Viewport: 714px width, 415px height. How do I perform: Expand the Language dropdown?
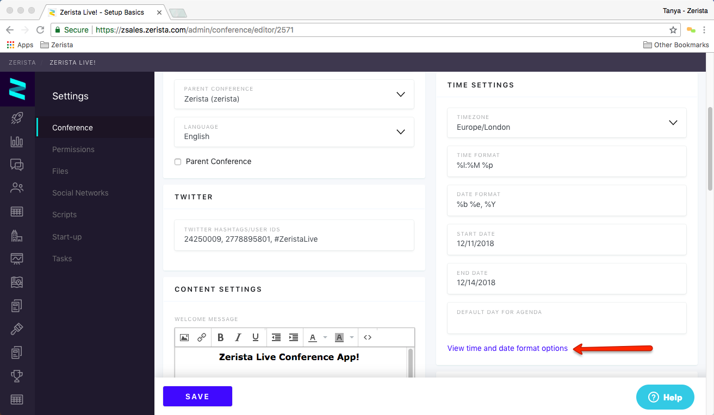click(x=294, y=131)
